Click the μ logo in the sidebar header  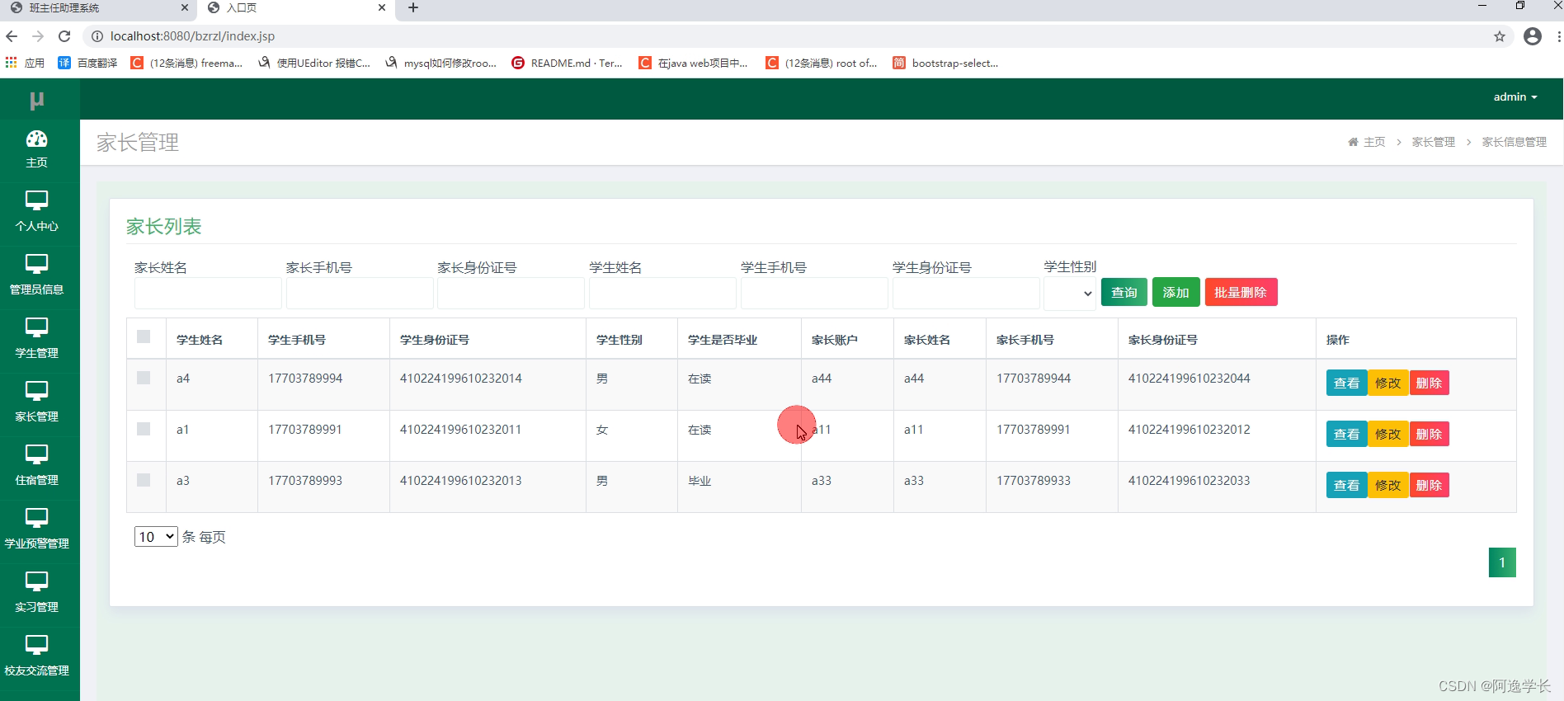36,100
